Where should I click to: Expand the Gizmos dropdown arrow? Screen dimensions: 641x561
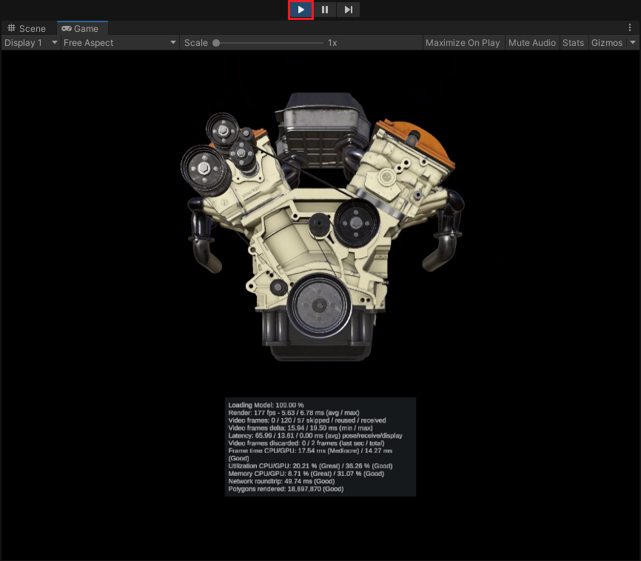(x=633, y=42)
